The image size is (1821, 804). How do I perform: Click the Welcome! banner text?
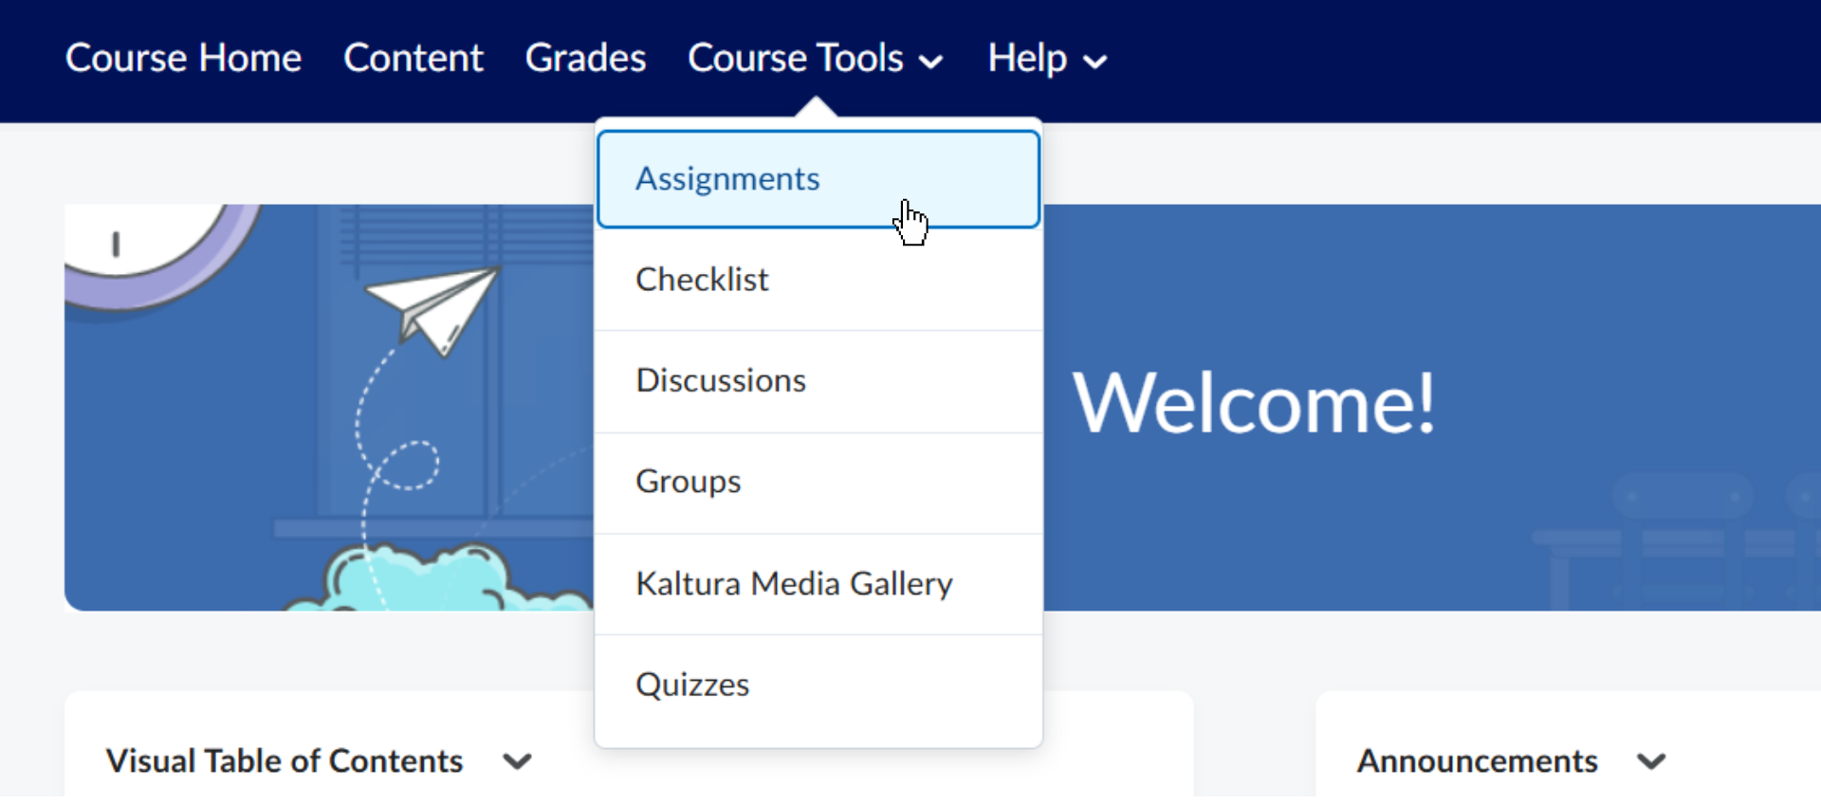tap(1254, 404)
